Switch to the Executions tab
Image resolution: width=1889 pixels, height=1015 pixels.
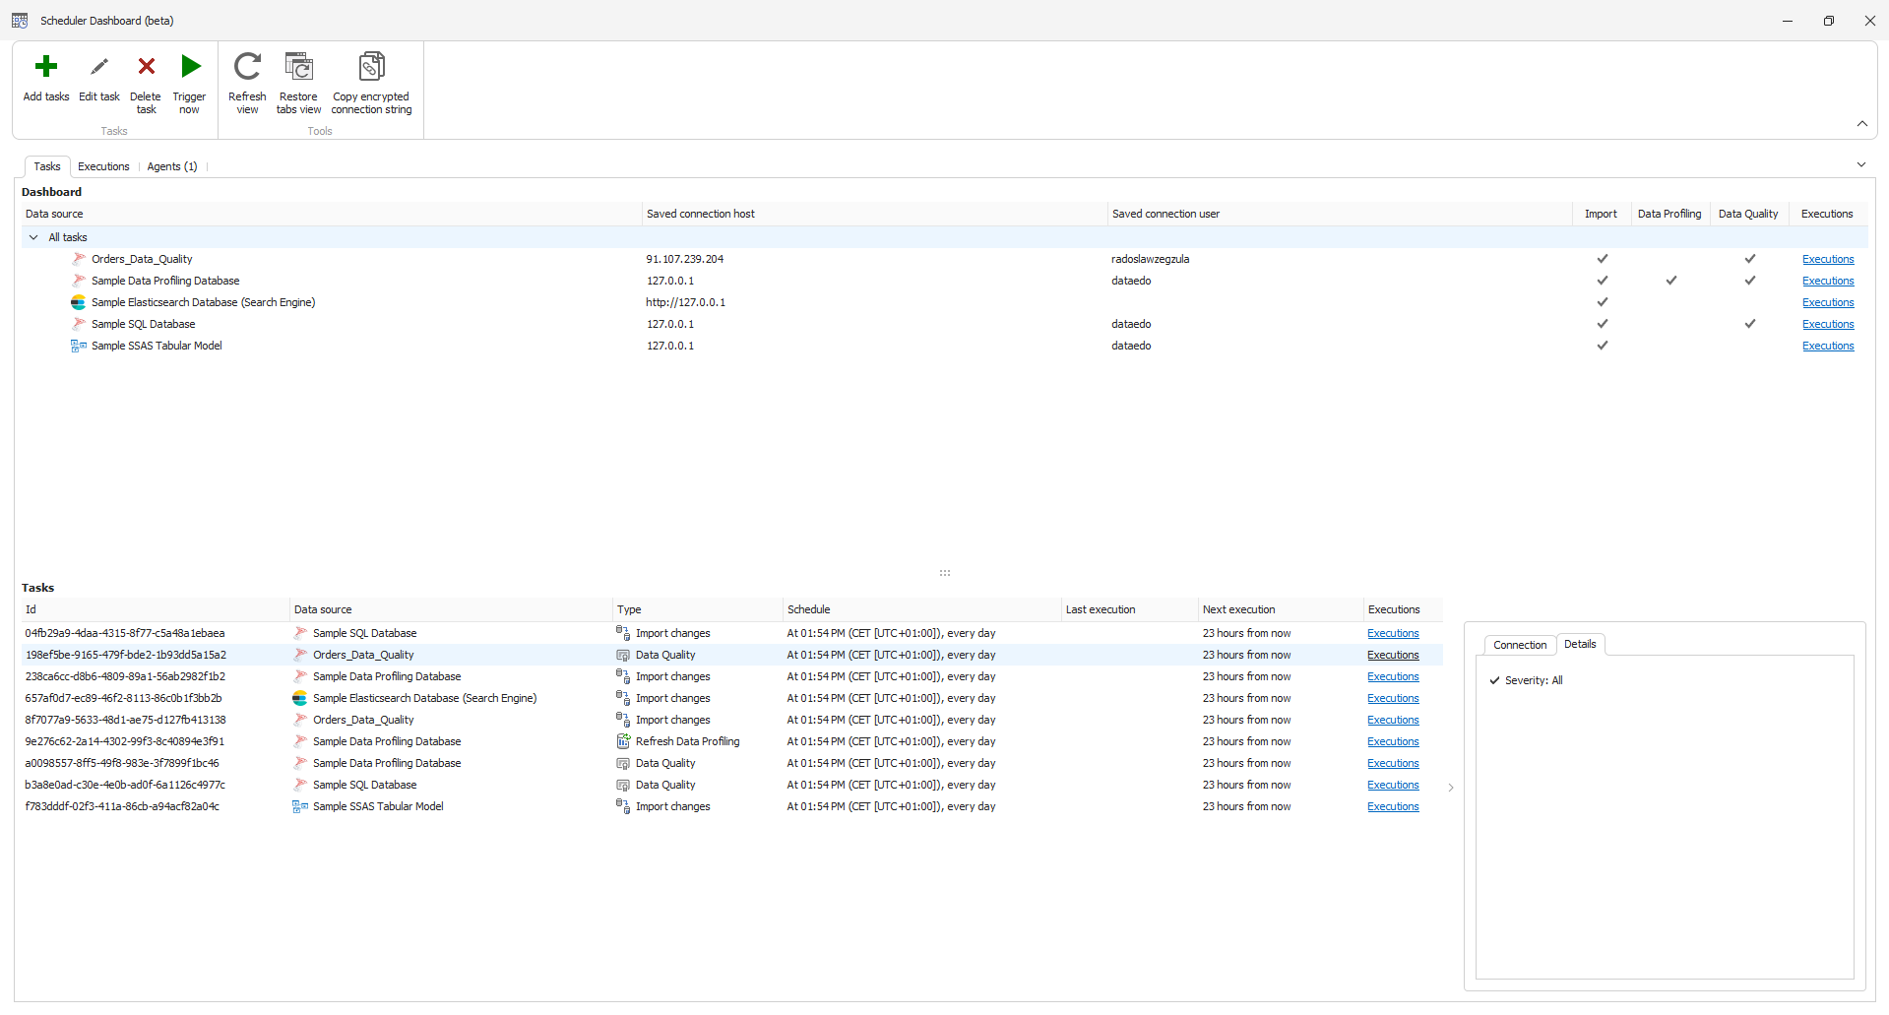[103, 166]
